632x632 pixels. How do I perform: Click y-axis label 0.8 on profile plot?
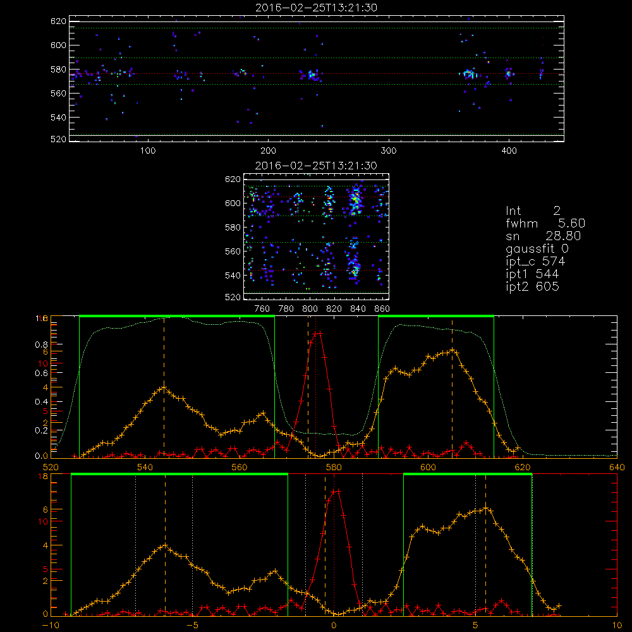point(42,344)
